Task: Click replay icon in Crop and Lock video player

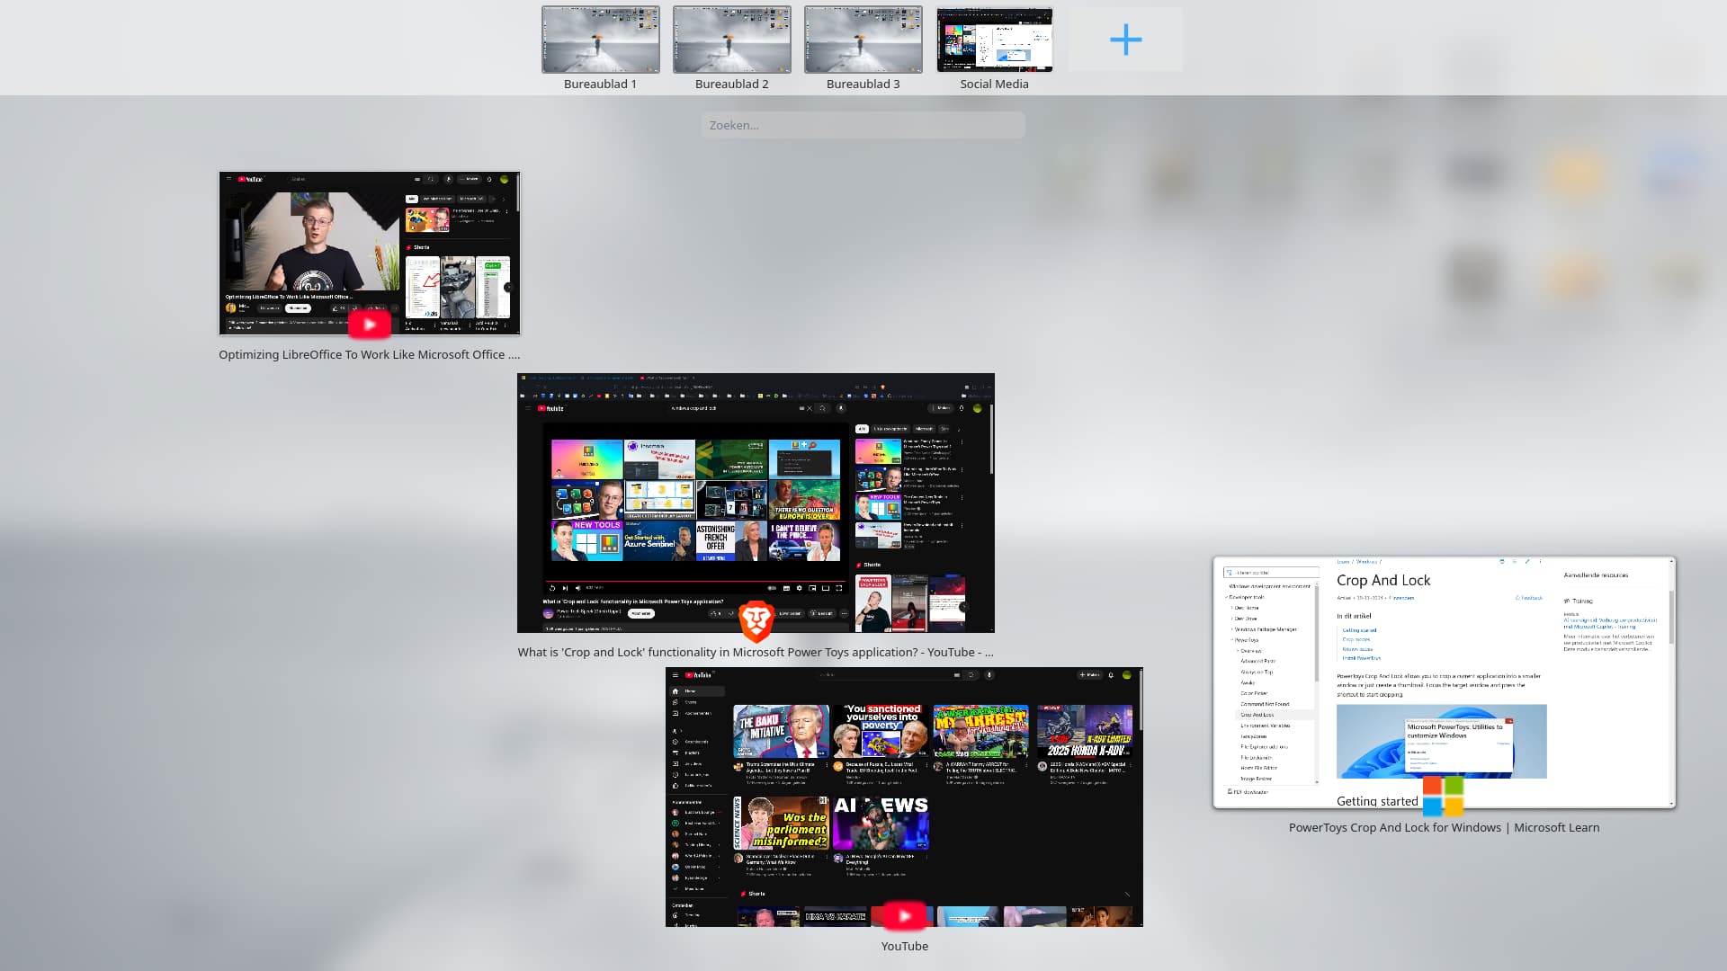Action: [x=552, y=588]
